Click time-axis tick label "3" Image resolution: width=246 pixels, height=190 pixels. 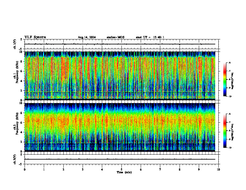(x=83, y=170)
